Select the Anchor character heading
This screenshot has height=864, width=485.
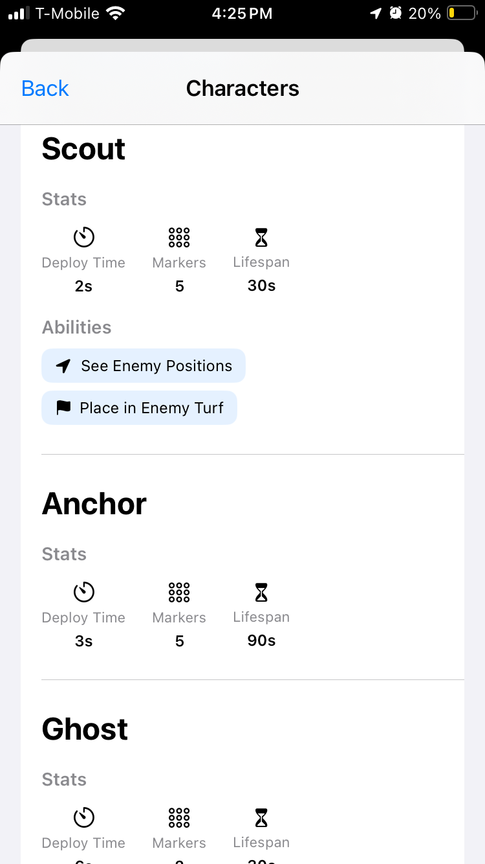click(94, 504)
